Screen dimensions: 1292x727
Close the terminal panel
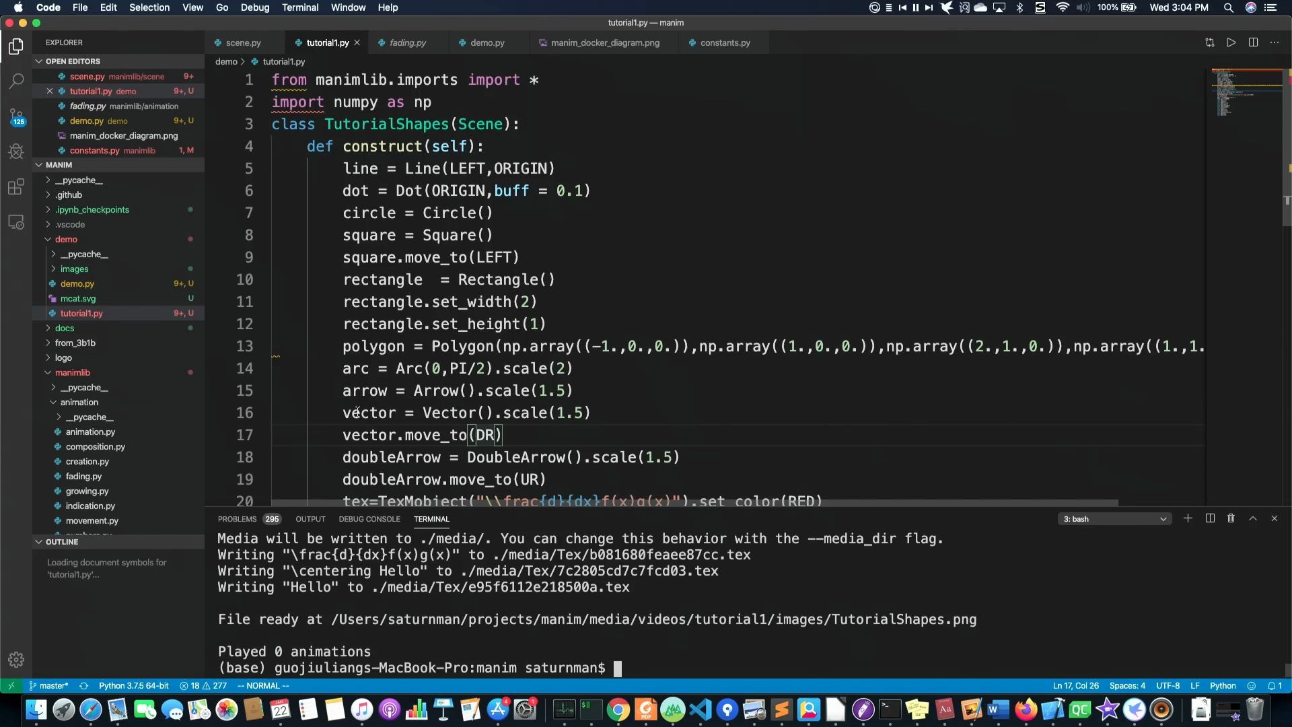tap(1274, 518)
